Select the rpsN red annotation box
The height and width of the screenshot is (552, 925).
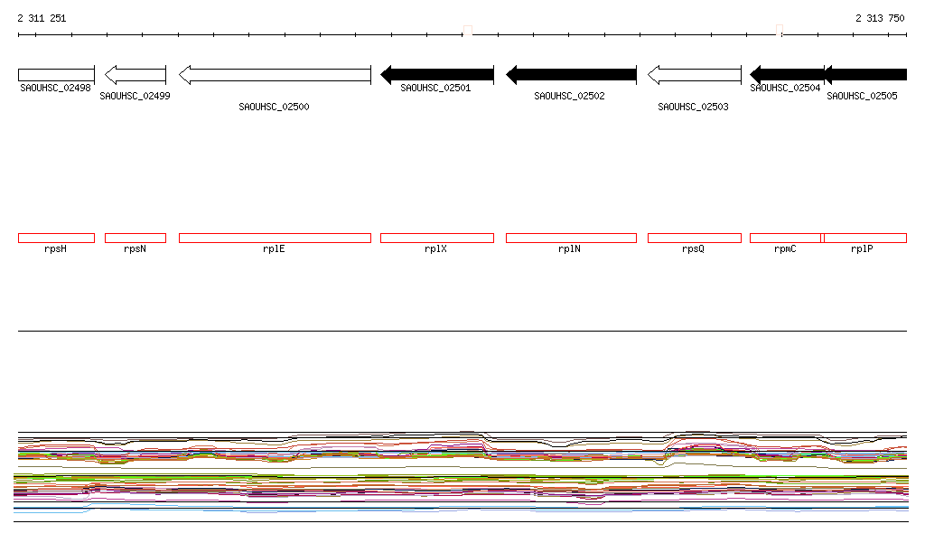[x=135, y=239]
